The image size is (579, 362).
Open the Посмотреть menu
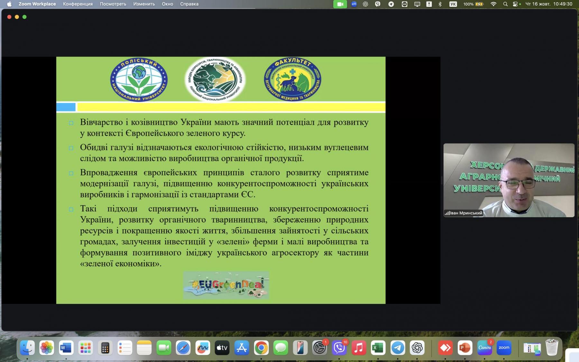point(113,4)
